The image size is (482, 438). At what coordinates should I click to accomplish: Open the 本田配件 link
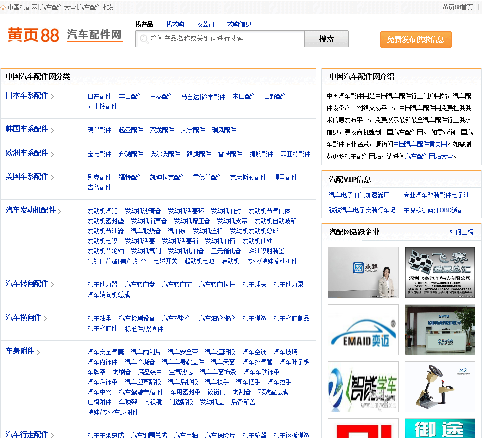tap(245, 97)
